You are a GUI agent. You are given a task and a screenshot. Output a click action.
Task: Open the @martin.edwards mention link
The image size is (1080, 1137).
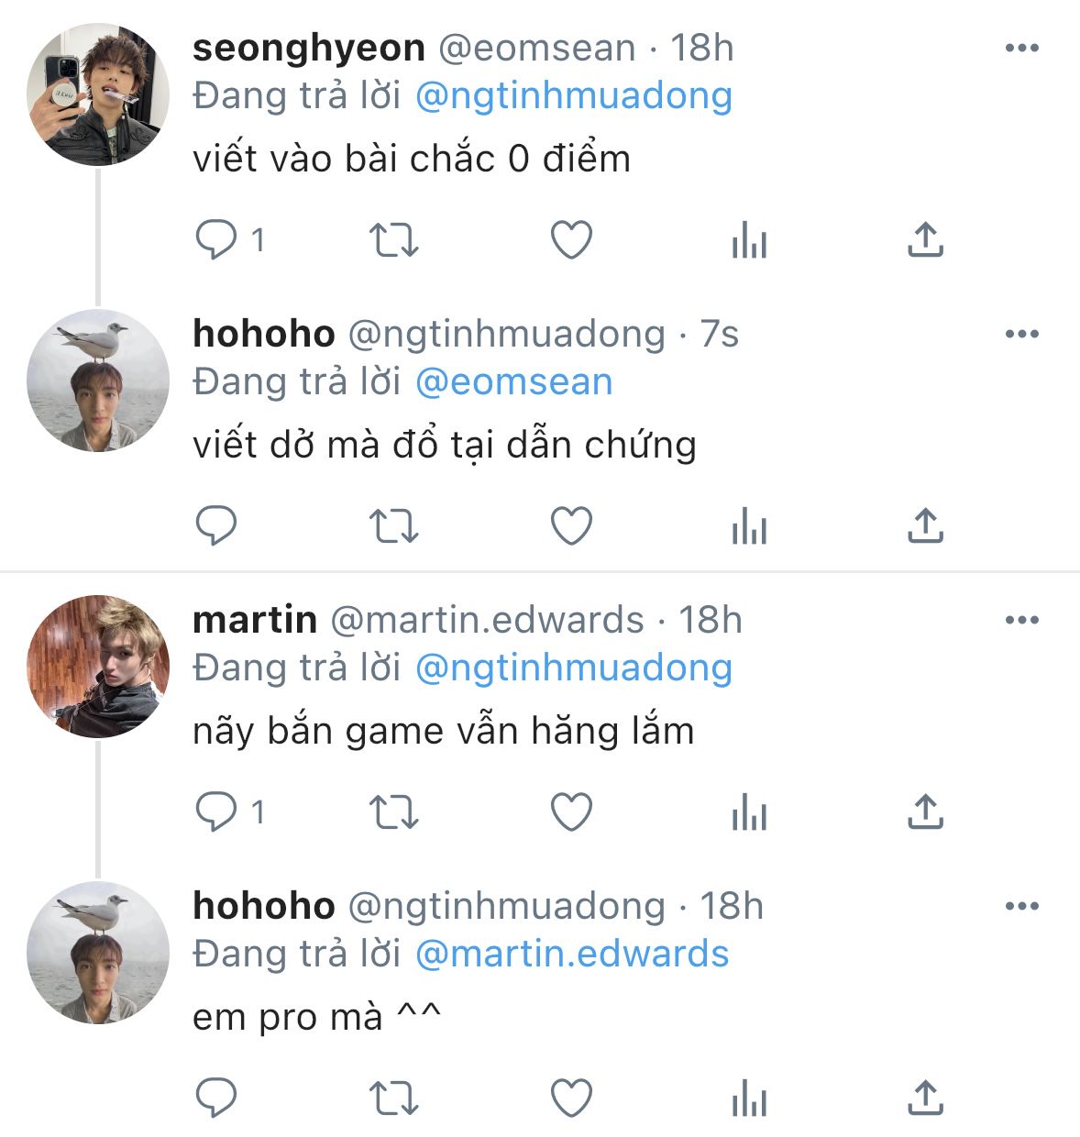[572, 955]
